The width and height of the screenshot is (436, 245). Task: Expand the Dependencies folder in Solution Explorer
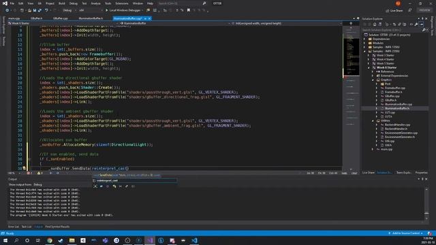(364, 39)
